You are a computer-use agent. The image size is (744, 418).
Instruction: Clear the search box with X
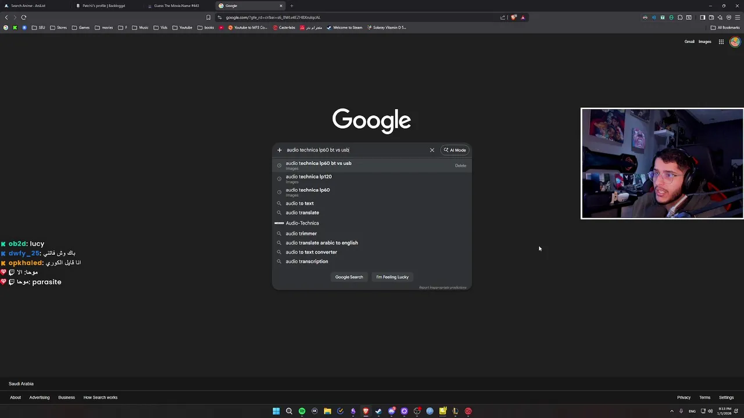pyautogui.click(x=432, y=150)
